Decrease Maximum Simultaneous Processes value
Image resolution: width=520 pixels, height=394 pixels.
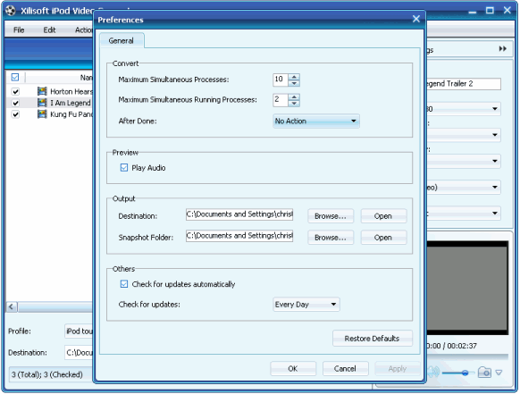pos(294,83)
